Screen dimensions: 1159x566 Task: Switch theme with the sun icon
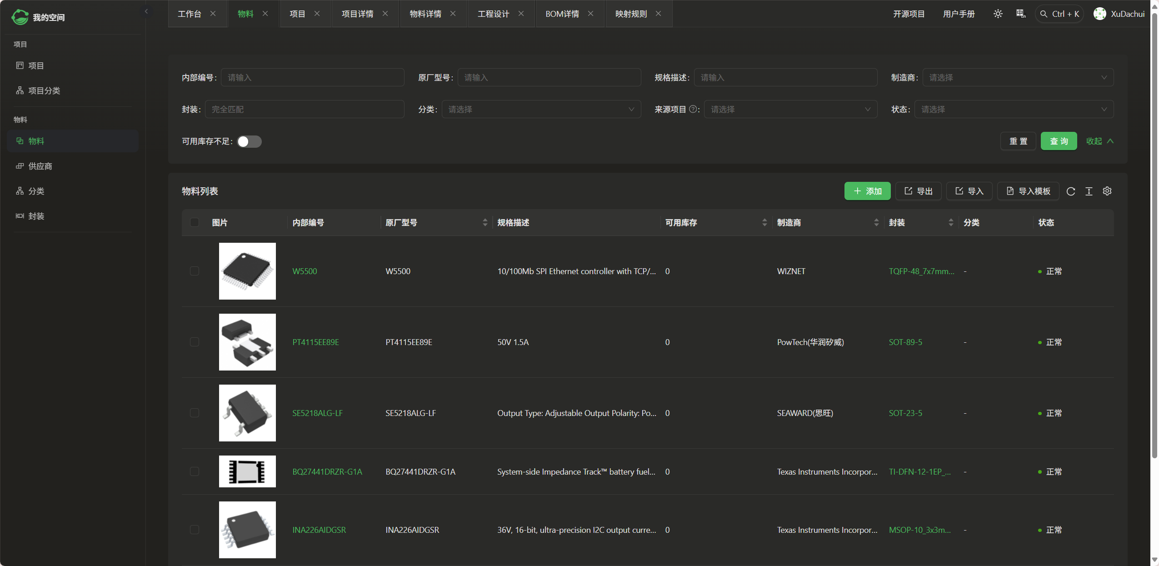coord(998,14)
